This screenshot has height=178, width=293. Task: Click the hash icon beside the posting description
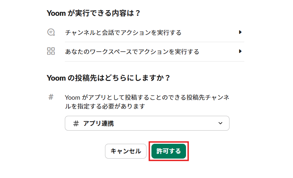click(51, 97)
